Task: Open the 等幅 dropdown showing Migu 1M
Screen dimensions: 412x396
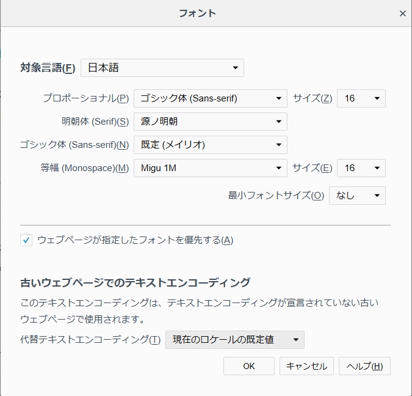Action: 210,168
